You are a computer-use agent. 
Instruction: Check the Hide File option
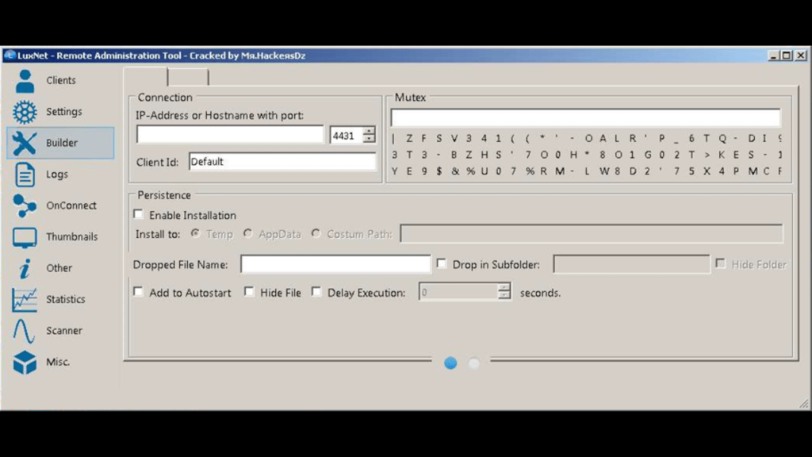pyautogui.click(x=249, y=292)
